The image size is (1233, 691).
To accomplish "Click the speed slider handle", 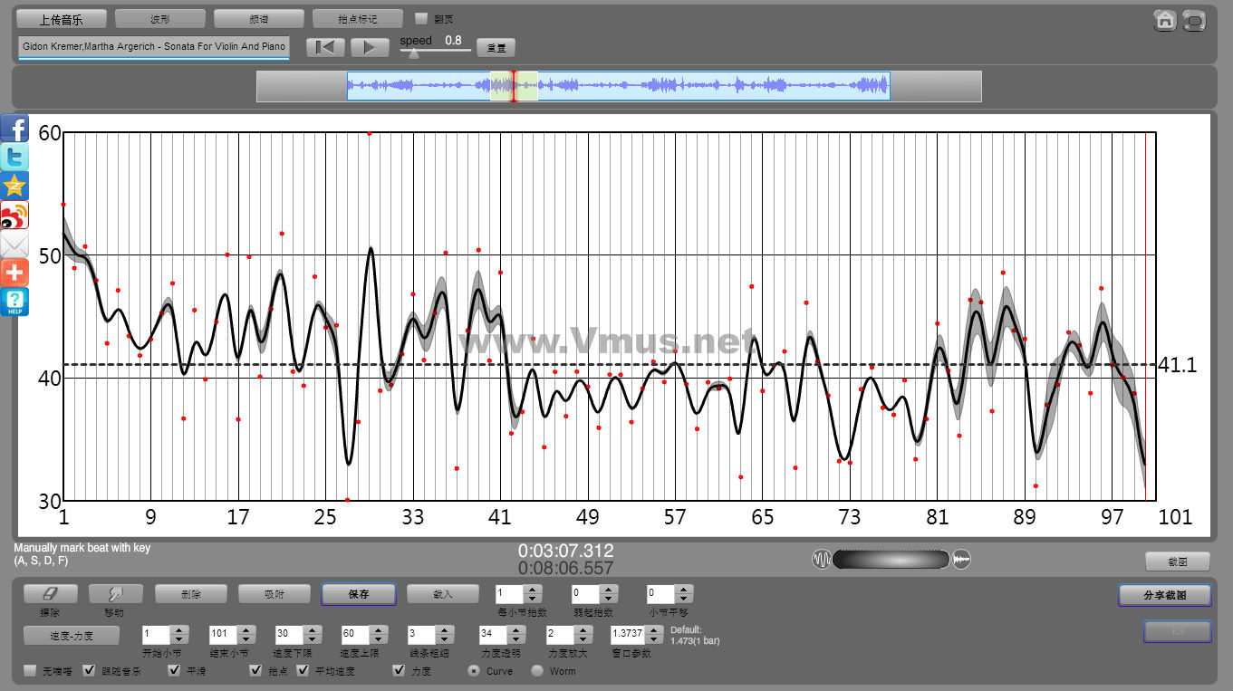I will [x=414, y=53].
